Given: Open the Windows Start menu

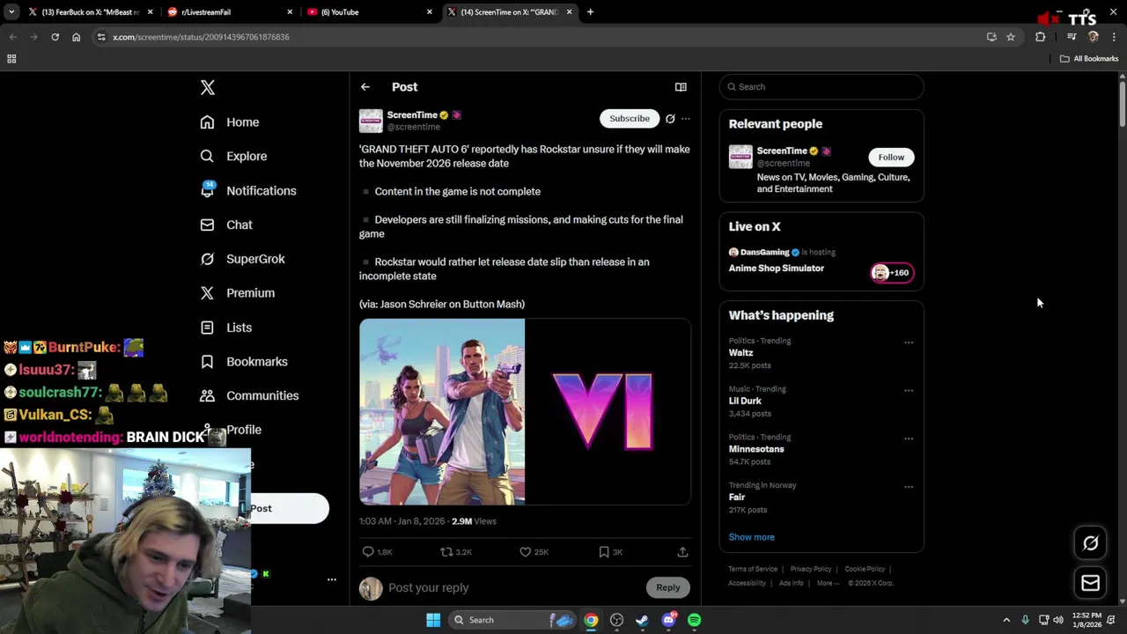Looking at the screenshot, I should pos(433,620).
